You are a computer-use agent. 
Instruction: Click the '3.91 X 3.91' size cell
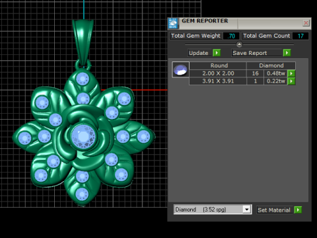(x=218, y=81)
